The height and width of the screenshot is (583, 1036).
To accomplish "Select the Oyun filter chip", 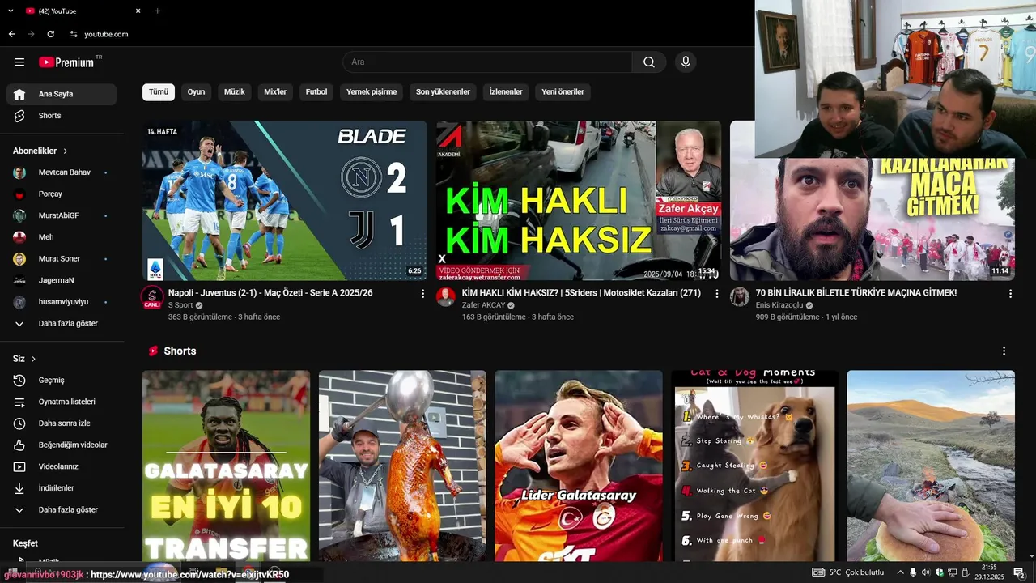I will [x=197, y=92].
